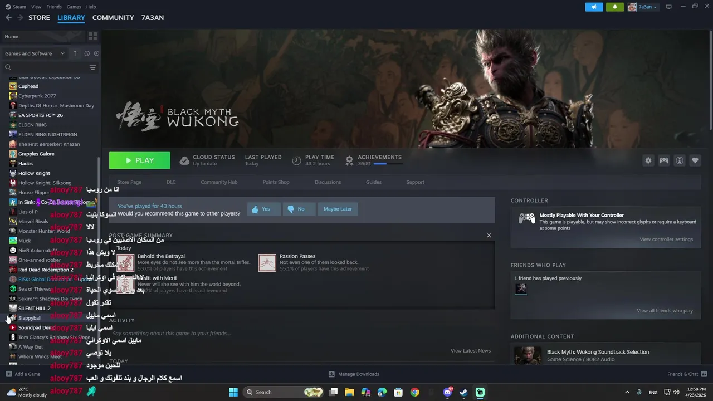Viewport: 713px width, 401px height.
Task: Open the Help menu
Action: coord(91,7)
